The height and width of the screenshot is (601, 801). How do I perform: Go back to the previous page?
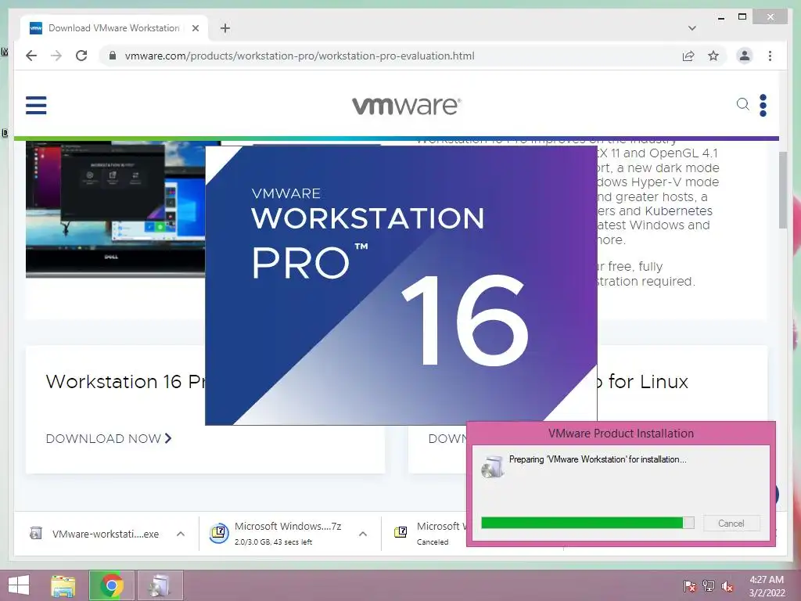pos(31,56)
